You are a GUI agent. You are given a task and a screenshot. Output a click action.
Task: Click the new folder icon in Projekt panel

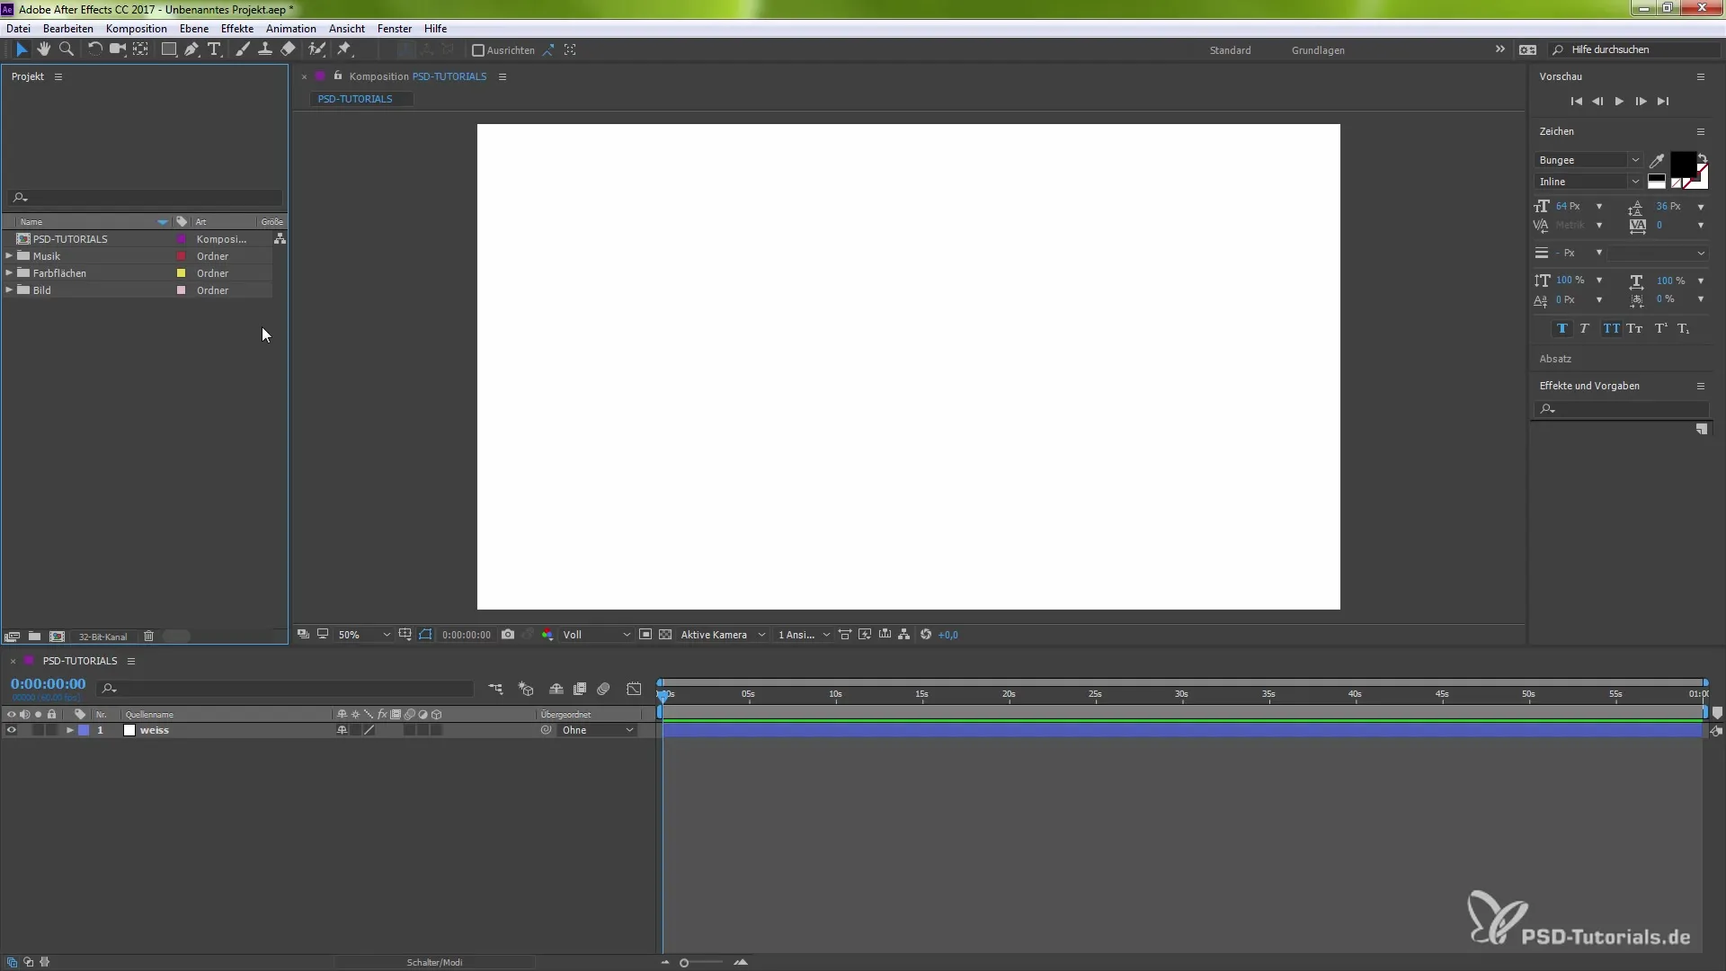34,636
